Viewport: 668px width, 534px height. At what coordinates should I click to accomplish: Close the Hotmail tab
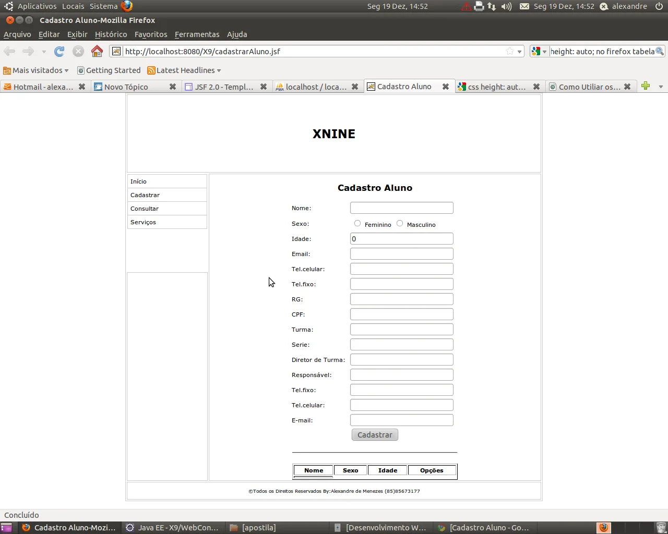tap(82, 87)
